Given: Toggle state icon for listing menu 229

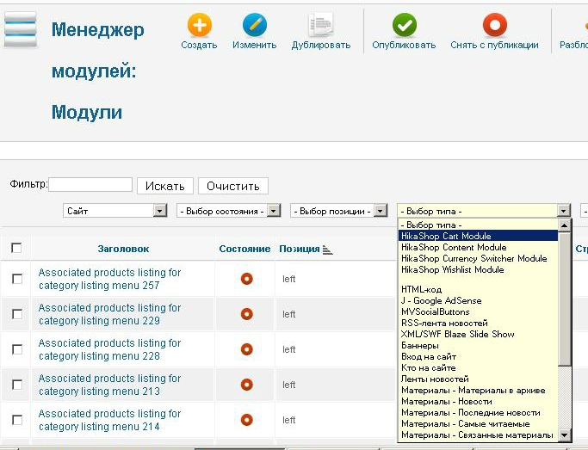Looking at the screenshot, I should [246, 314].
